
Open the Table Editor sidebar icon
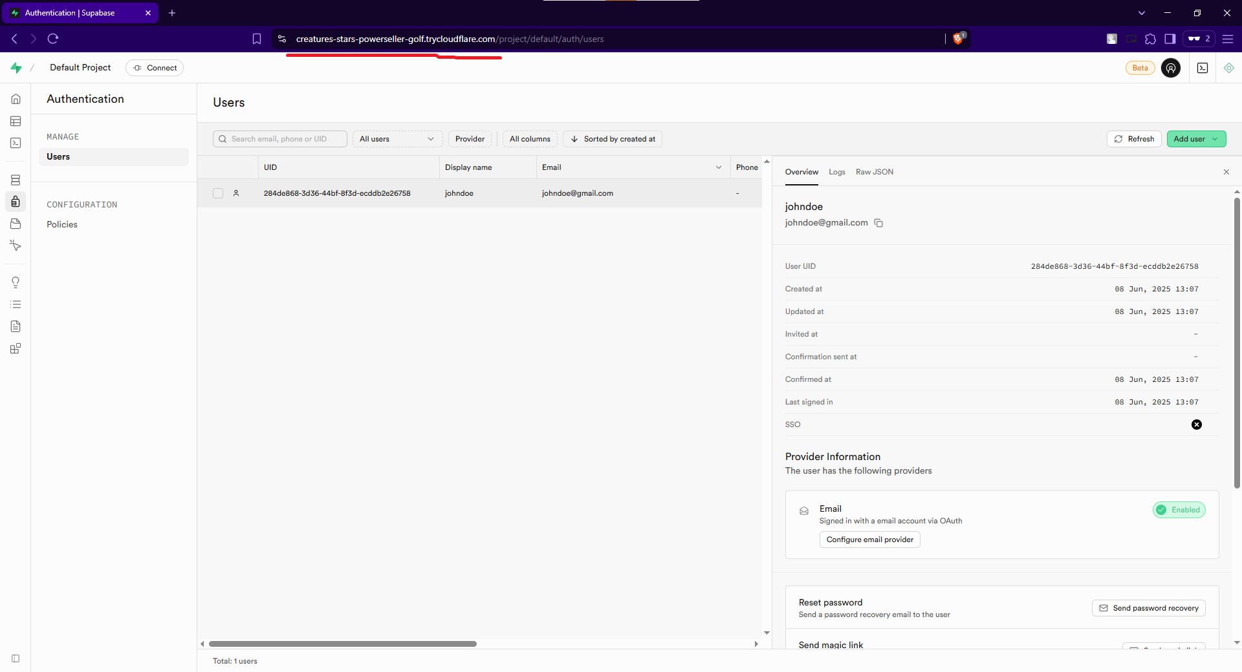(x=16, y=121)
